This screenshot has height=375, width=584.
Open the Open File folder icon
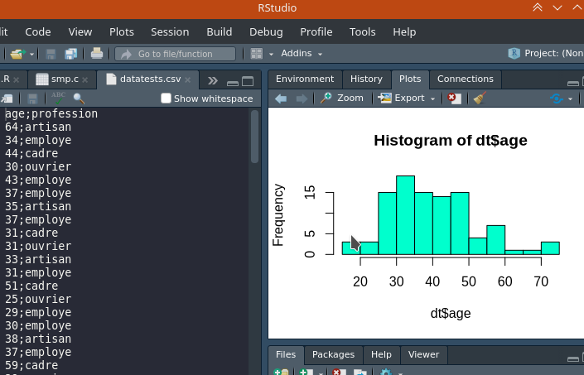tap(17, 54)
